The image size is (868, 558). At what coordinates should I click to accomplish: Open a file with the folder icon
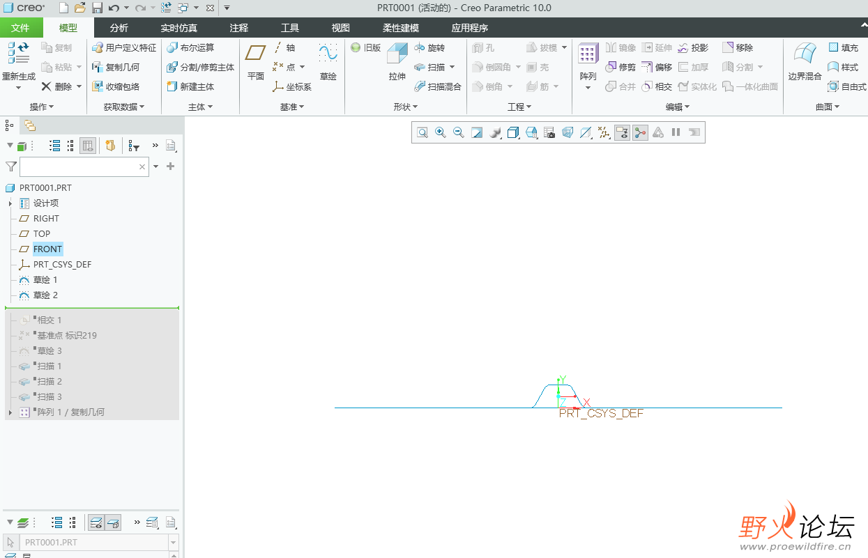coord(80,8)
